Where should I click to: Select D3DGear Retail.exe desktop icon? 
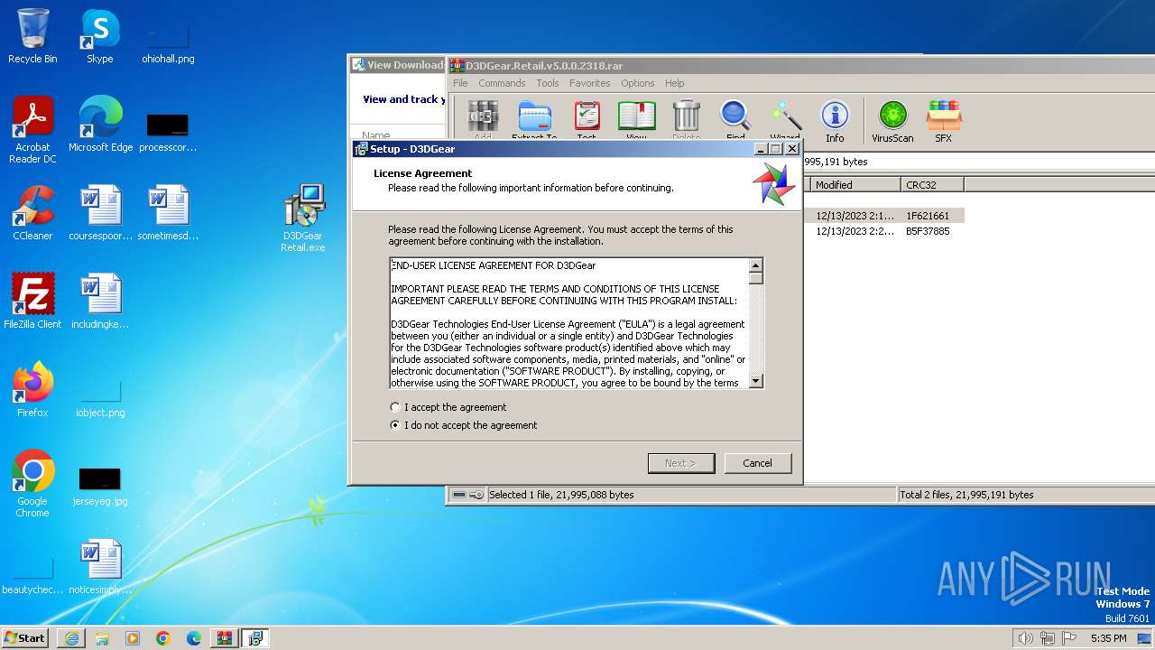(x=303, y=218)
